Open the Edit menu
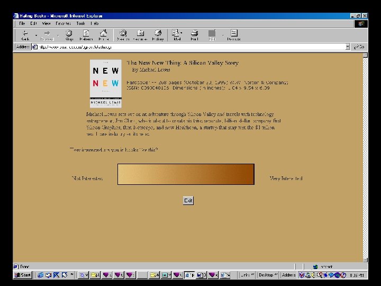 point(33,23)
